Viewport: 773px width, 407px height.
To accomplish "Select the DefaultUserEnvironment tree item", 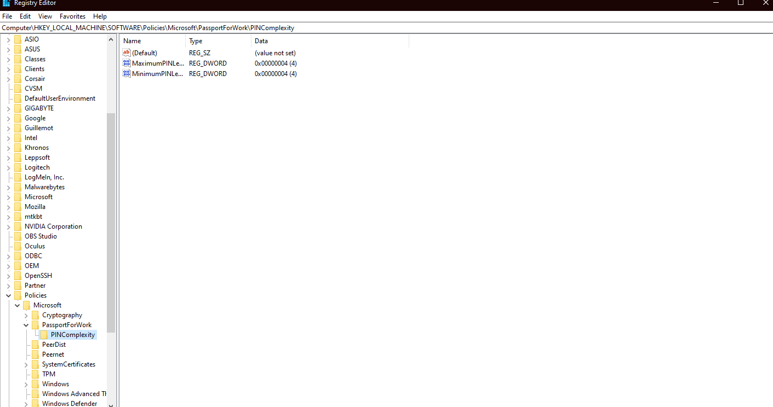I will 60,98.
